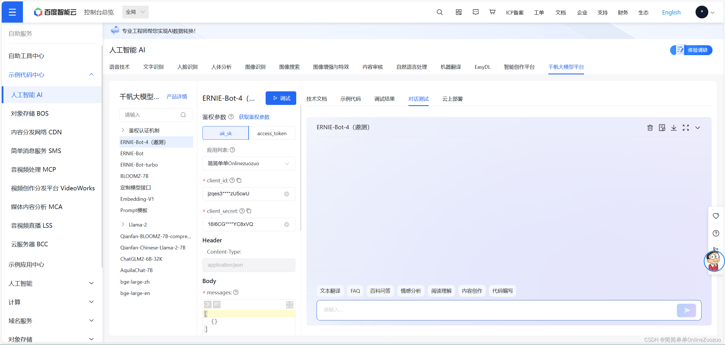This screenshot has height=345, width=725.
Task: Click the blue 调试 debug button
Action: pos(281,98)
